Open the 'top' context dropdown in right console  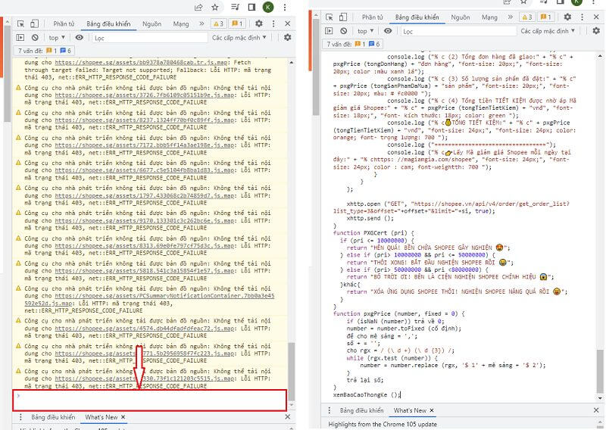point(366,31)
